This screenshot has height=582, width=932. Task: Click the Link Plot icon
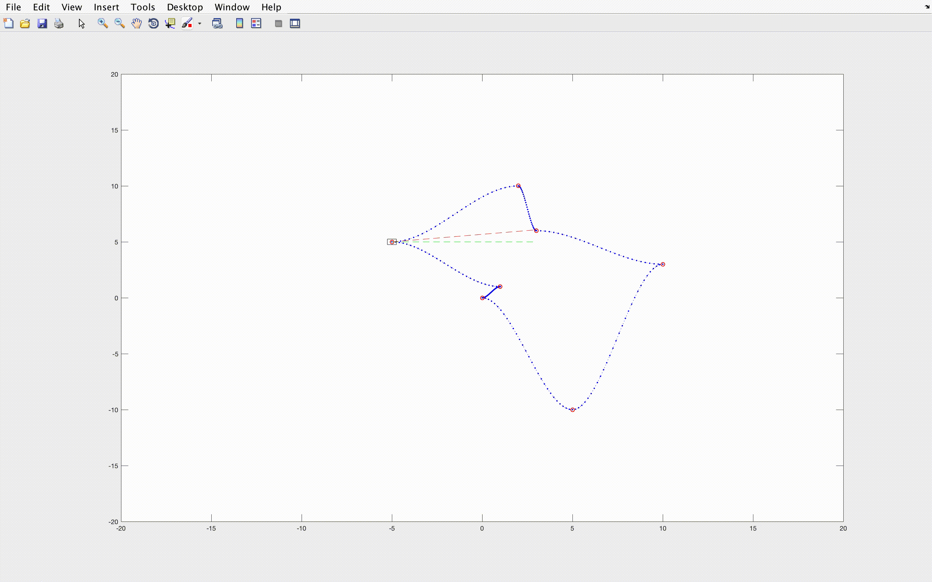point(217,24)
